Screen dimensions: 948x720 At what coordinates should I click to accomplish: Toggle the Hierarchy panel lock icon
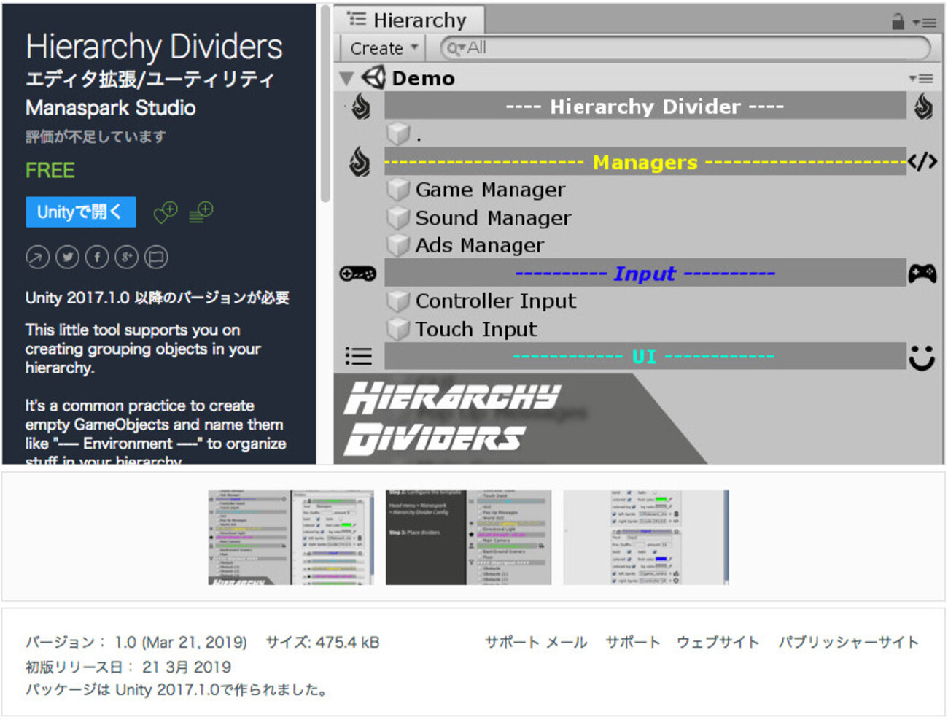[x=898, y=22]
